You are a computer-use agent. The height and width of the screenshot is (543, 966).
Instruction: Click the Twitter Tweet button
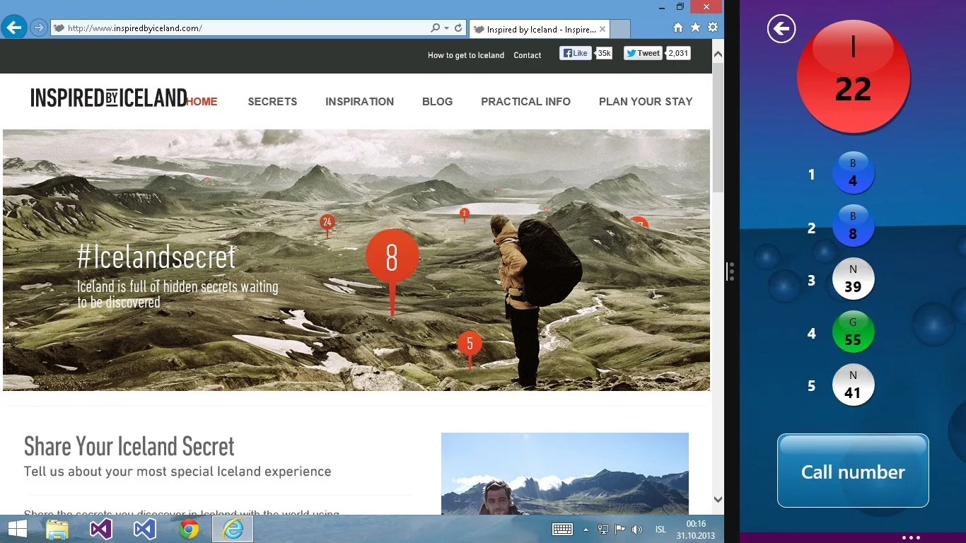[643, 53]
